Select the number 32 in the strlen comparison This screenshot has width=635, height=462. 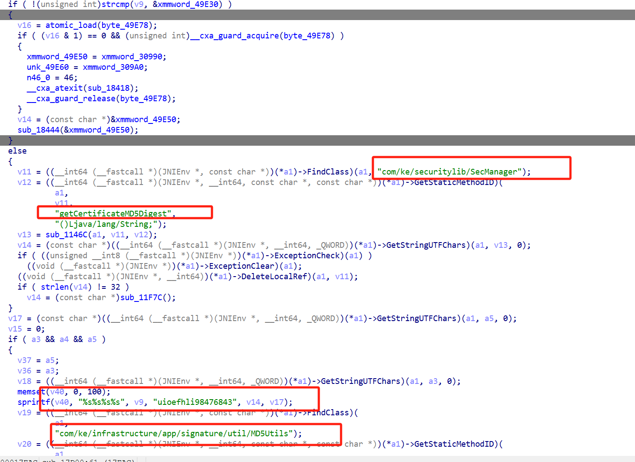coord(115,287)
